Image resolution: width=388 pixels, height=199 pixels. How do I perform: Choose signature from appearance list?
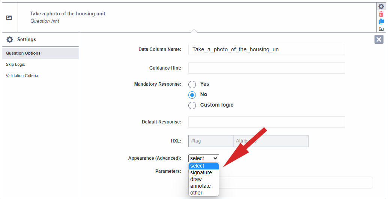coord(201,172)
